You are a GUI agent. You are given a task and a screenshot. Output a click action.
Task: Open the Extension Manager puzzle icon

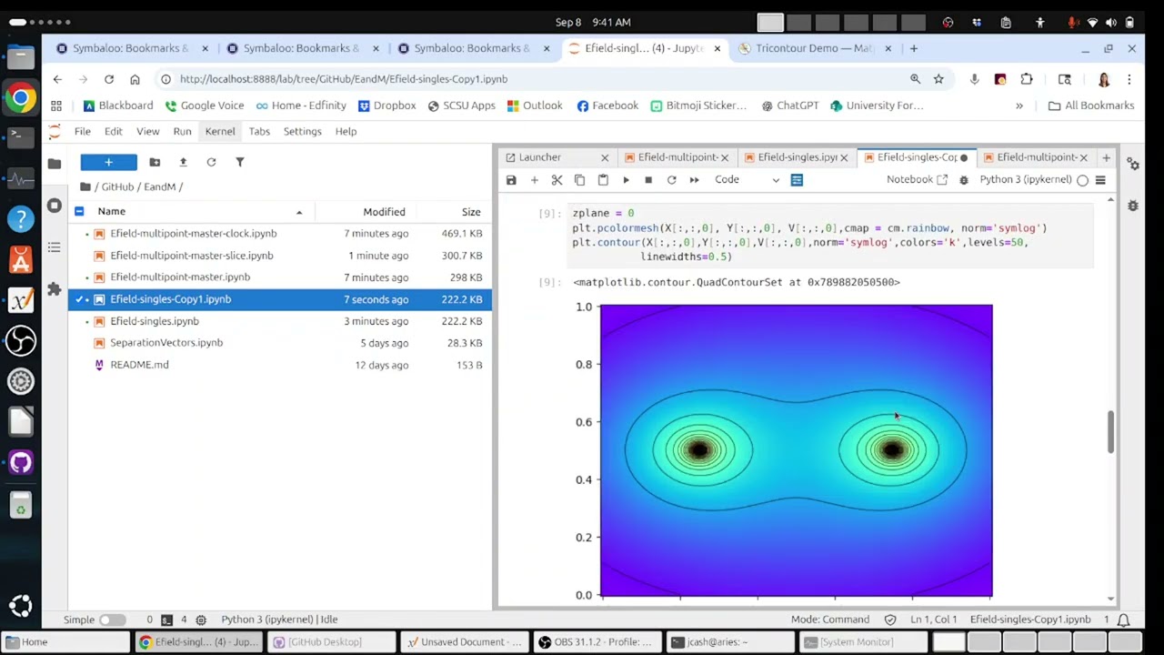(55, 289)
